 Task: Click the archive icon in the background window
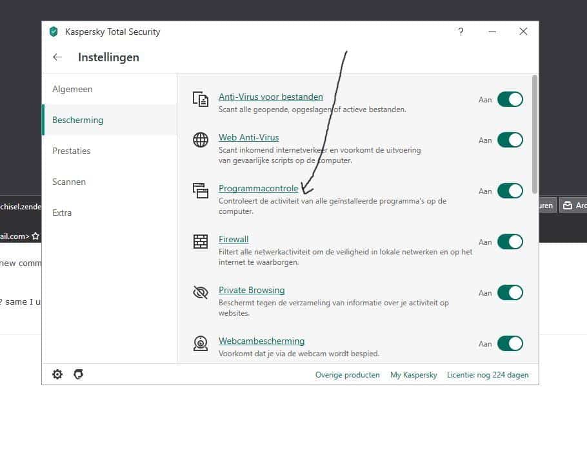coord(568,205)
